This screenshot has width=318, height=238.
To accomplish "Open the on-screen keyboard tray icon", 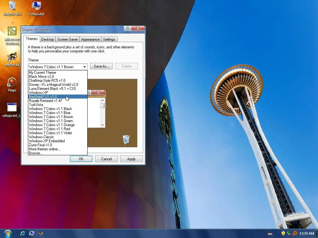I will click(270, 234).
